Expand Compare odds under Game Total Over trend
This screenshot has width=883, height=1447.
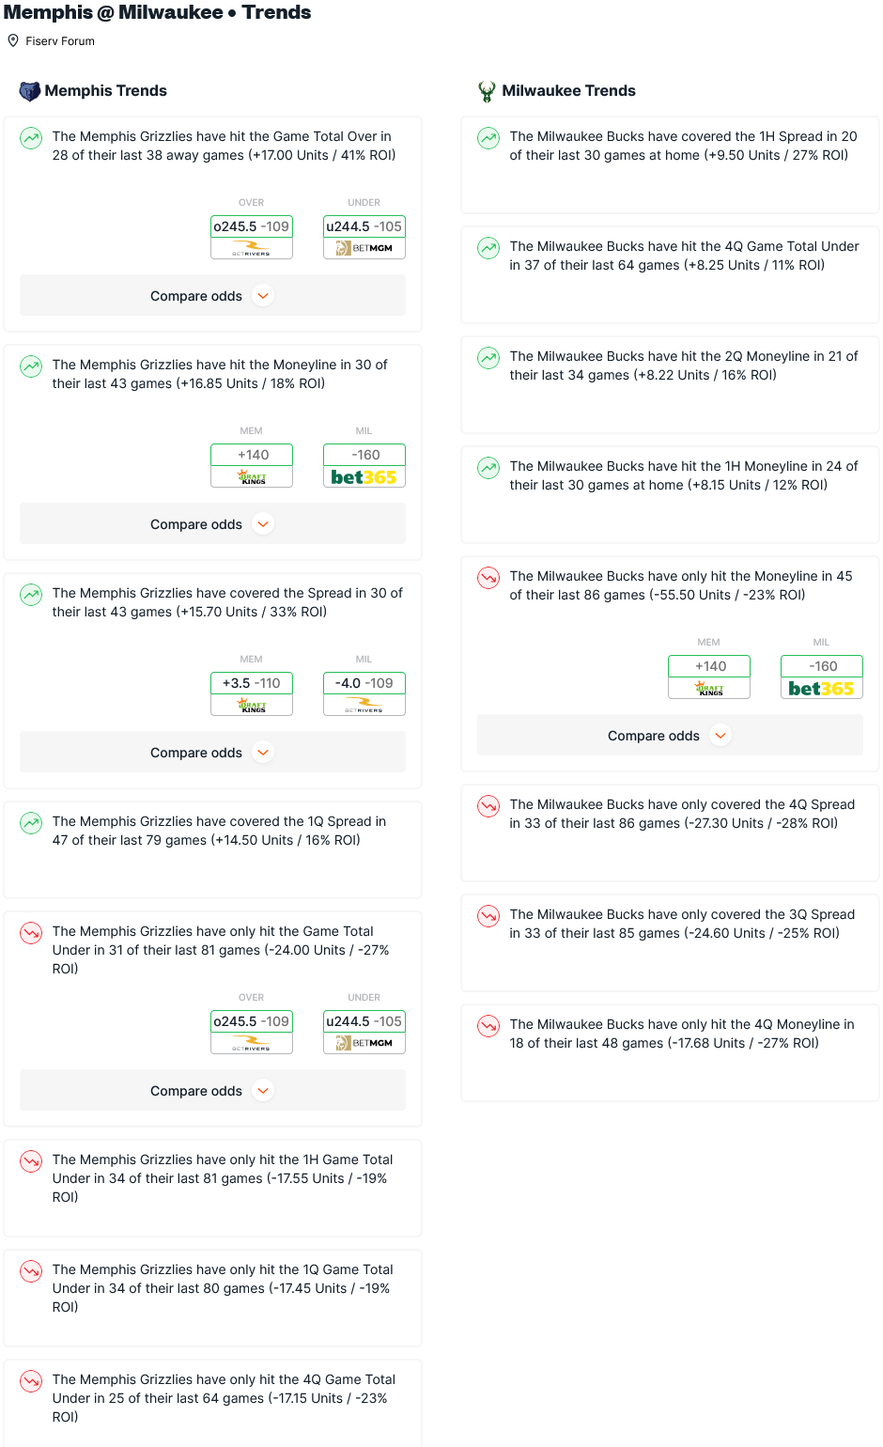pyautogui.click(x=212, y=296)
